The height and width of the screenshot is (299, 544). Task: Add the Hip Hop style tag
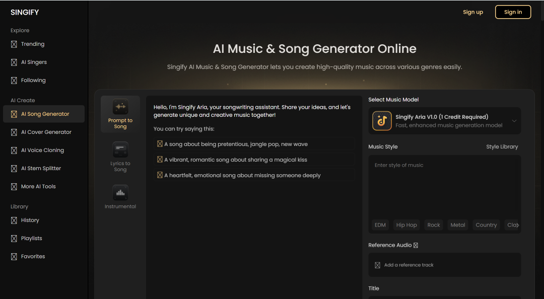[406, 225]
